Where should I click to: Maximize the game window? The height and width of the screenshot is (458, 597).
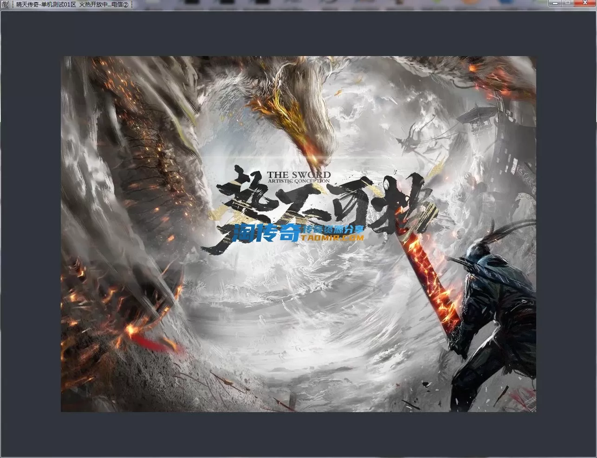[x=568, y=3]
